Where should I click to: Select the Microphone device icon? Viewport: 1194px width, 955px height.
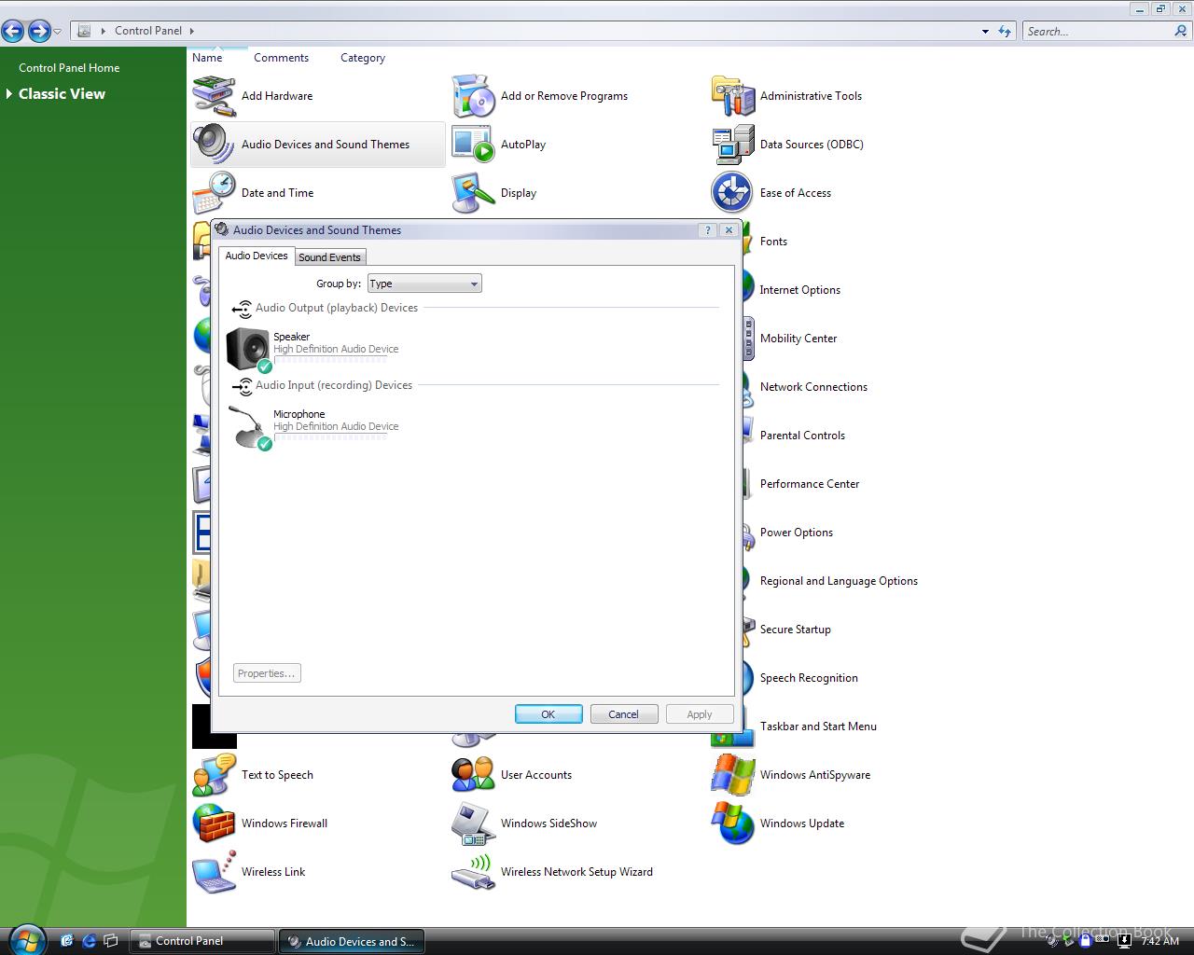click(x=248, y=427)
